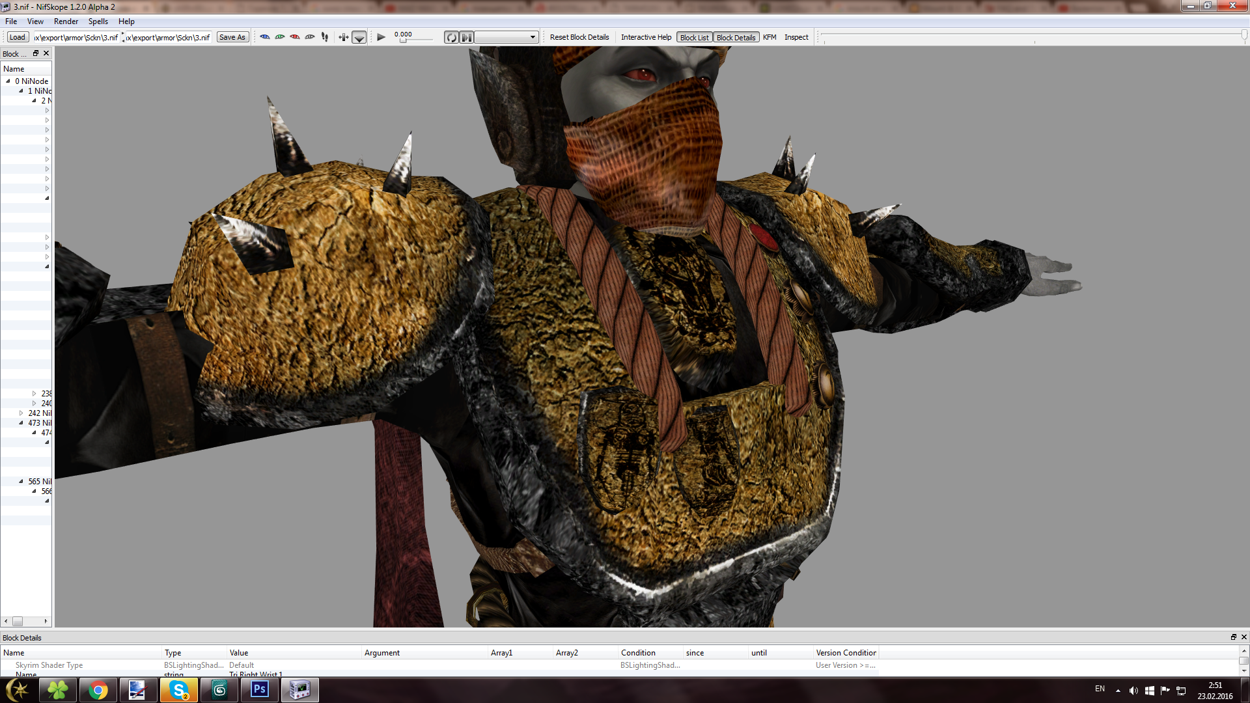1250x703 pixels.
Task: Expand block 238 in the tree
Action: [x=34, y=394]
